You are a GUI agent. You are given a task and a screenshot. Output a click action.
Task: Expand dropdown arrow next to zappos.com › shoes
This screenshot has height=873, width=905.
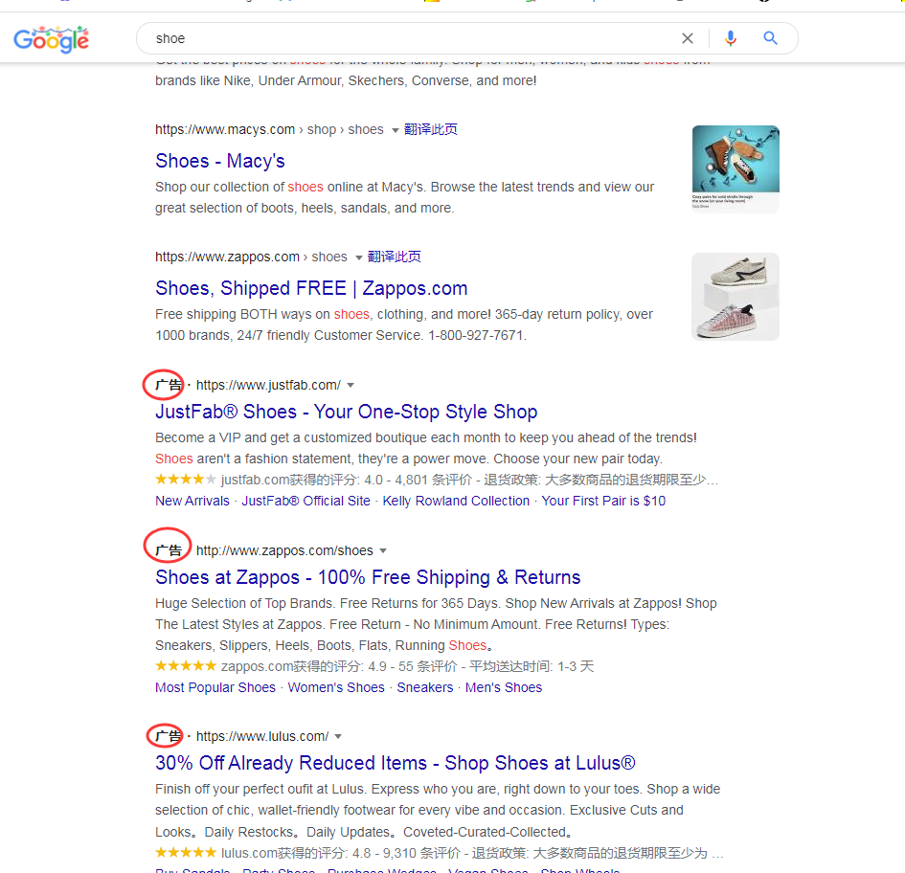click(359, 257)
